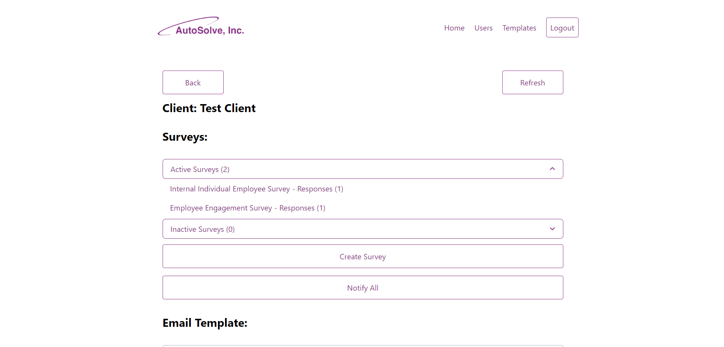Select the Surveys: heading text
724x347 pixels.
185,137
